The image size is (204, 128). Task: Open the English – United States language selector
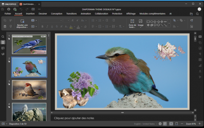tap(144, 124)
